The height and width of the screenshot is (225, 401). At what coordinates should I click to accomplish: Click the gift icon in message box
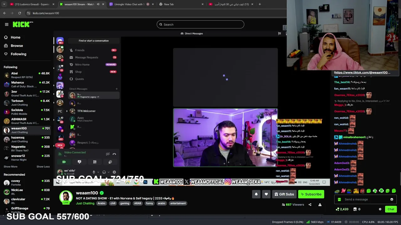(x=339, y=199)
